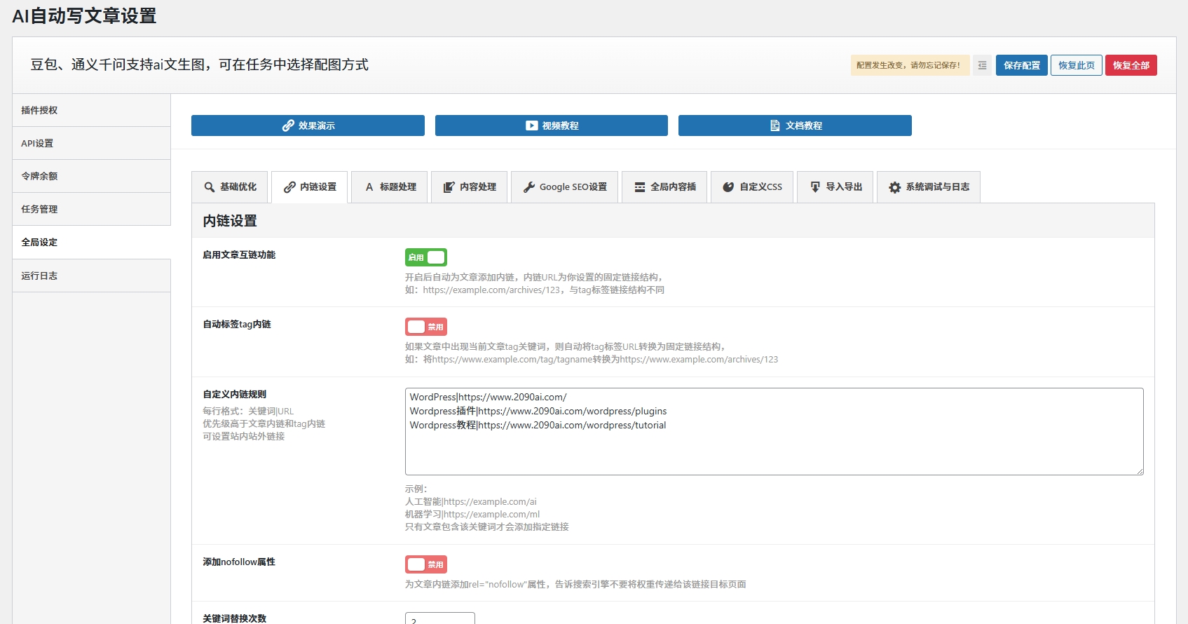Click the document icon on 文档教程 button
Image resolution: width=1188 pixels, height=624 pixels.
(775, 126)
